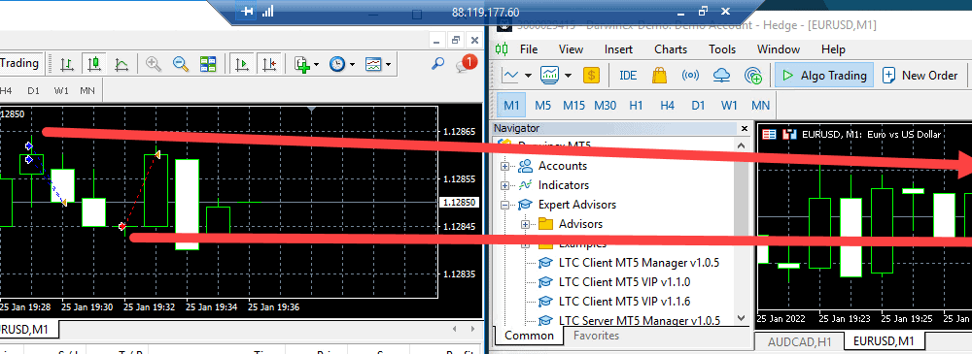This screenshot has height=354, width=972.
Task: Click the chart profile monitor icon in MT5
Action: tap(550, 76)
